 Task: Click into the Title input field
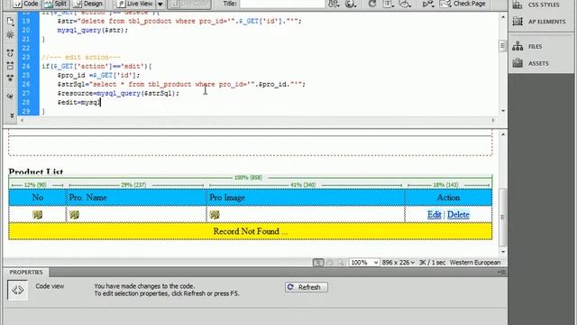(282, 4)
